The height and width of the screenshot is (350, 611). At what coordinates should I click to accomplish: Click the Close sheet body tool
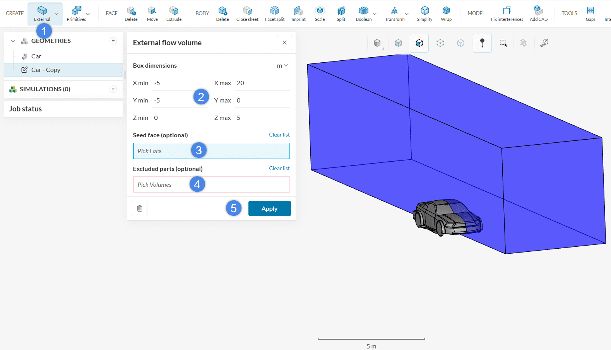247,14
